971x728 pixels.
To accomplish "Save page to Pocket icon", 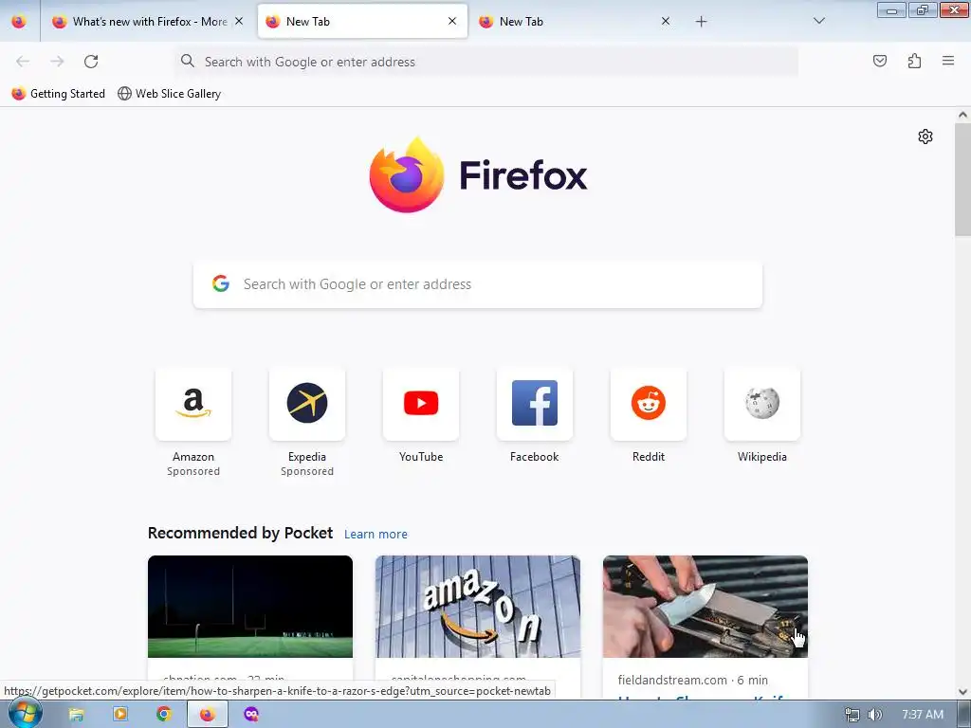I will 879,61.
